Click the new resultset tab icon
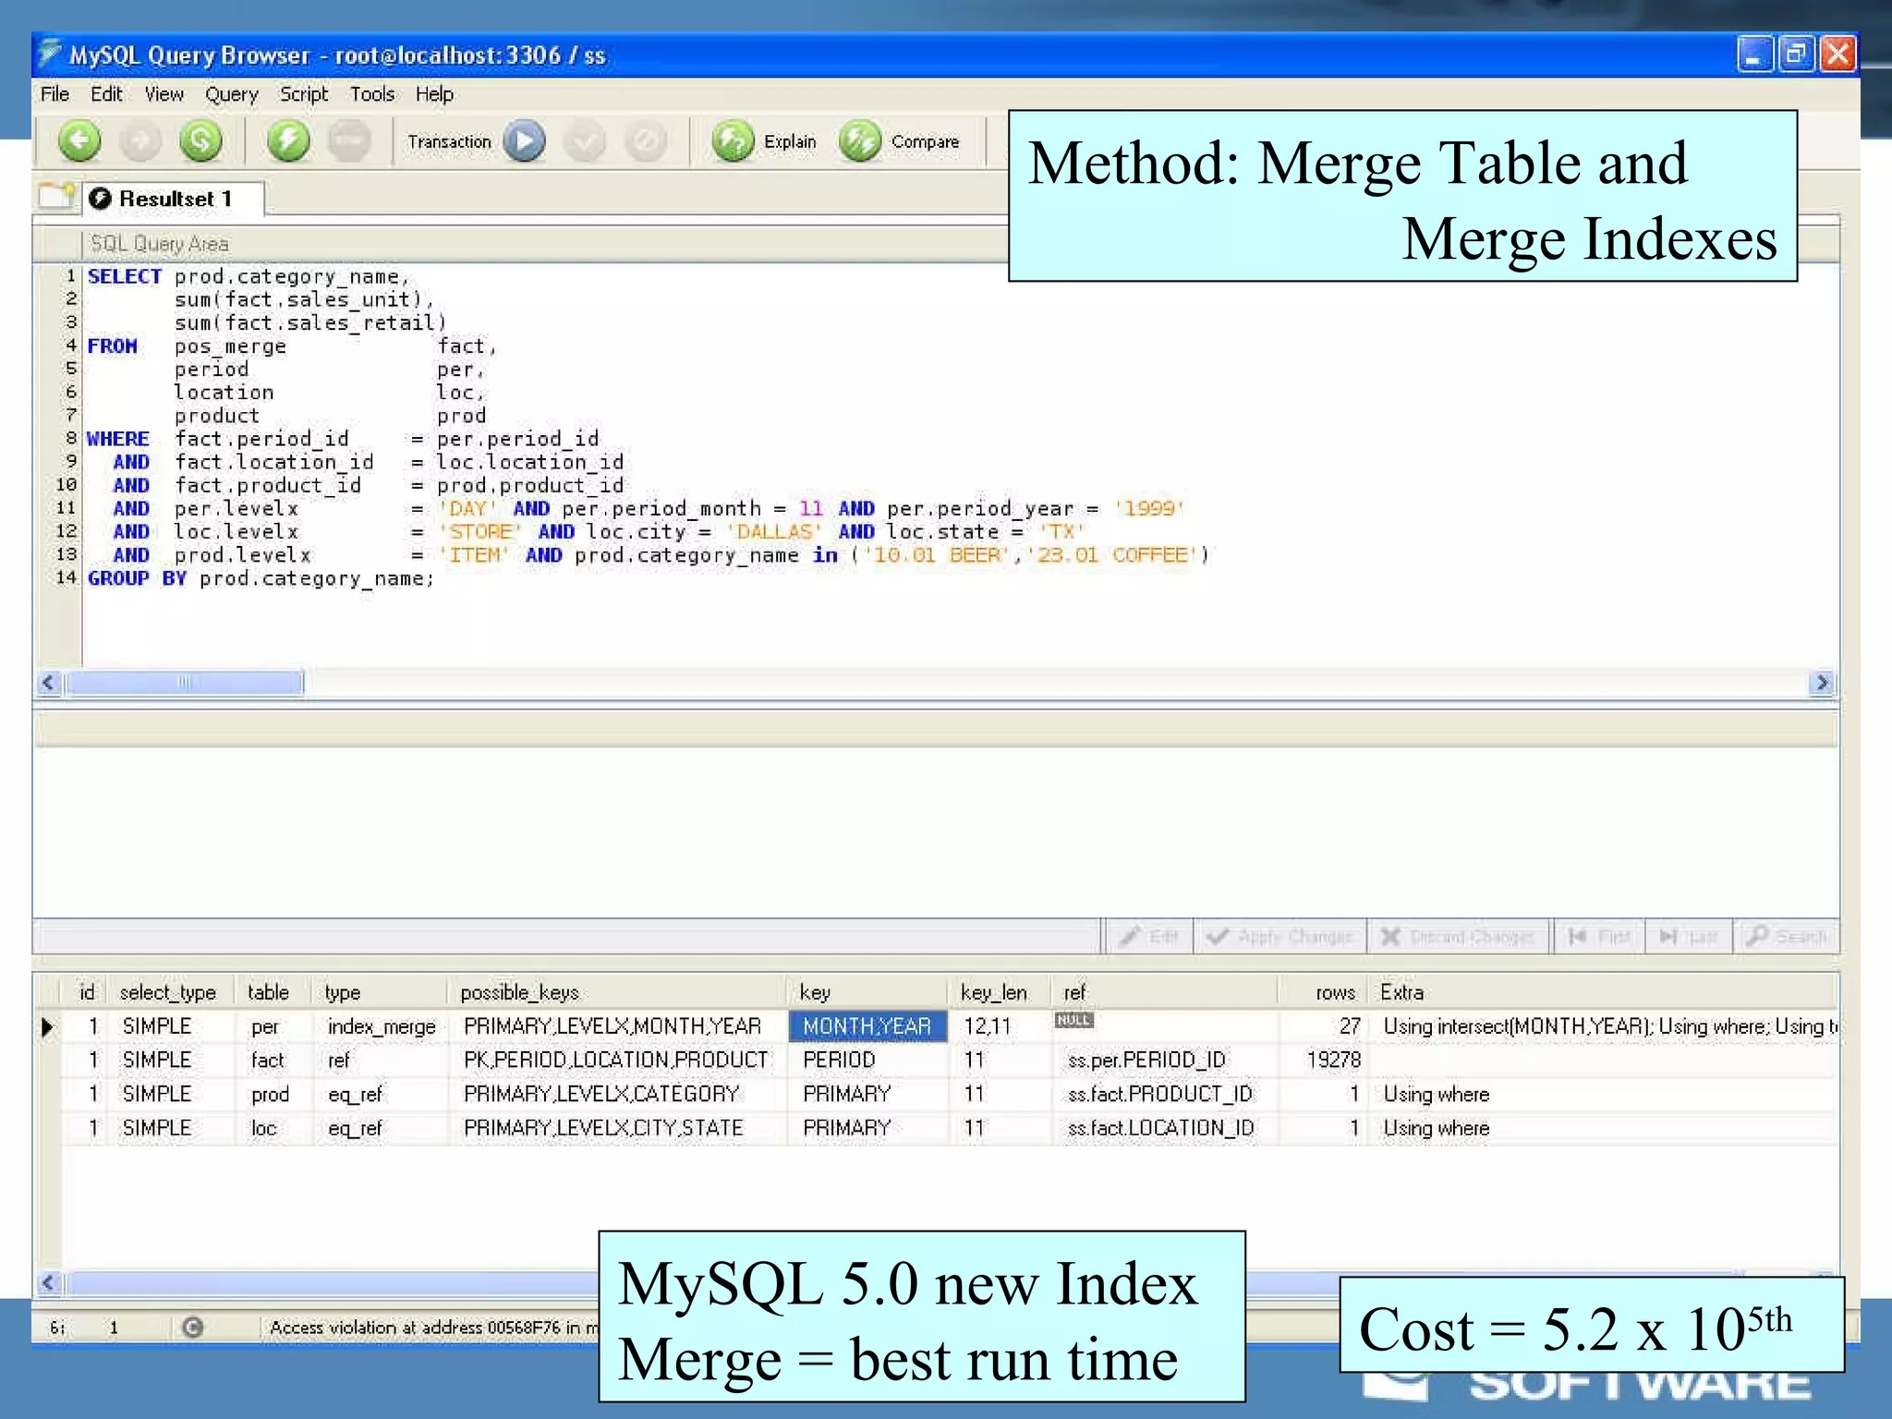1892x1419 pixels. coord(57,196)
